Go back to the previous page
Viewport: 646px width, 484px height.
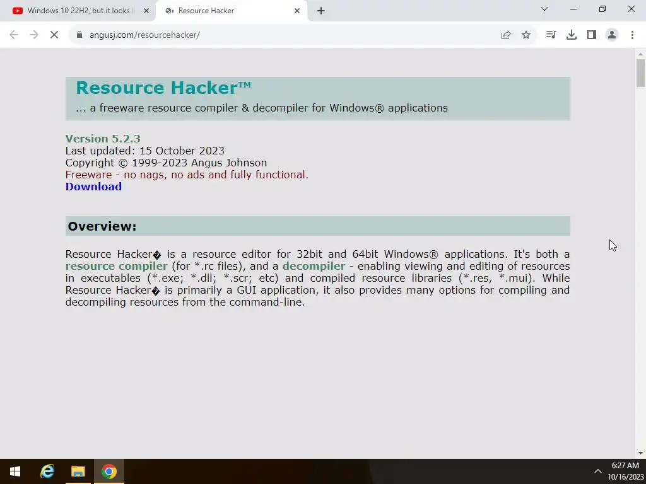(14, 35)
